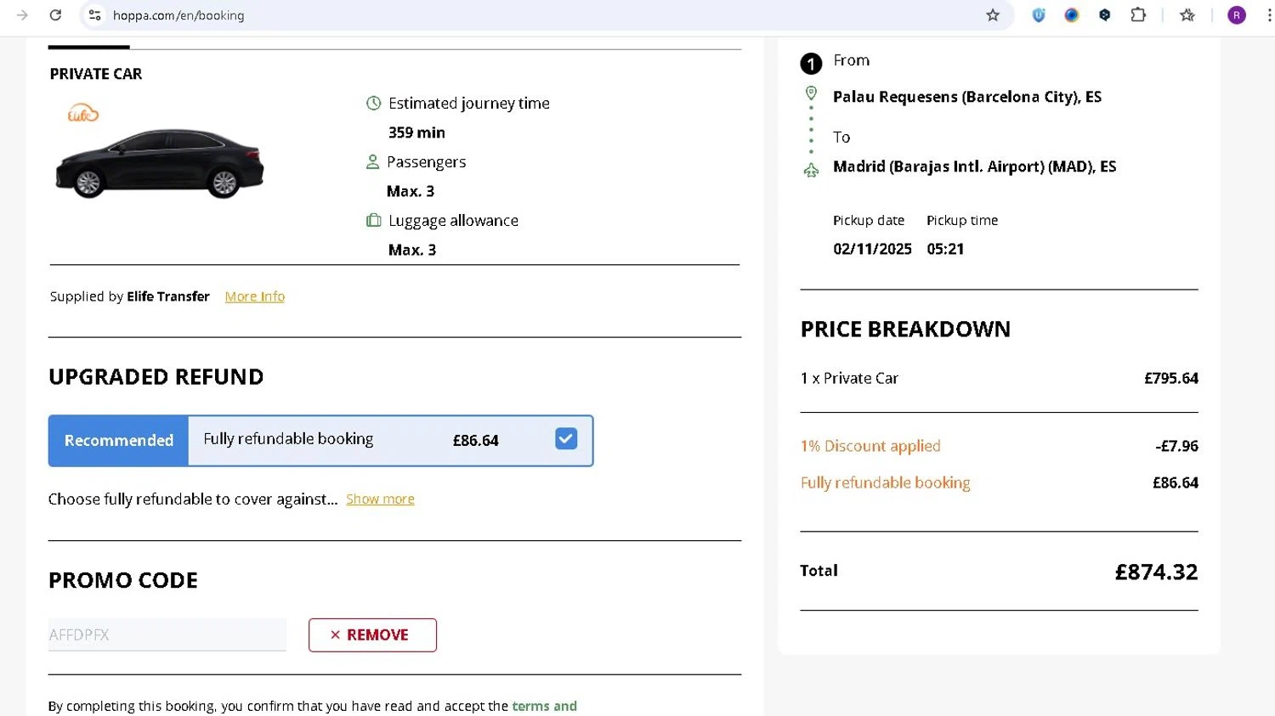Reload the hoppa booking page
The image size is (1275, 716).
[55, 15]
